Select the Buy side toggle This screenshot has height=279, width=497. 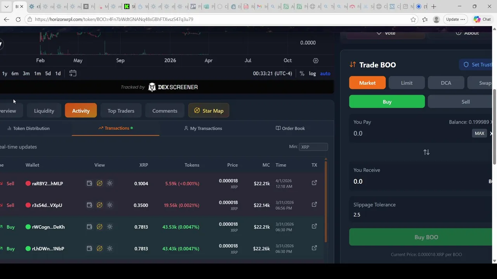387,102
